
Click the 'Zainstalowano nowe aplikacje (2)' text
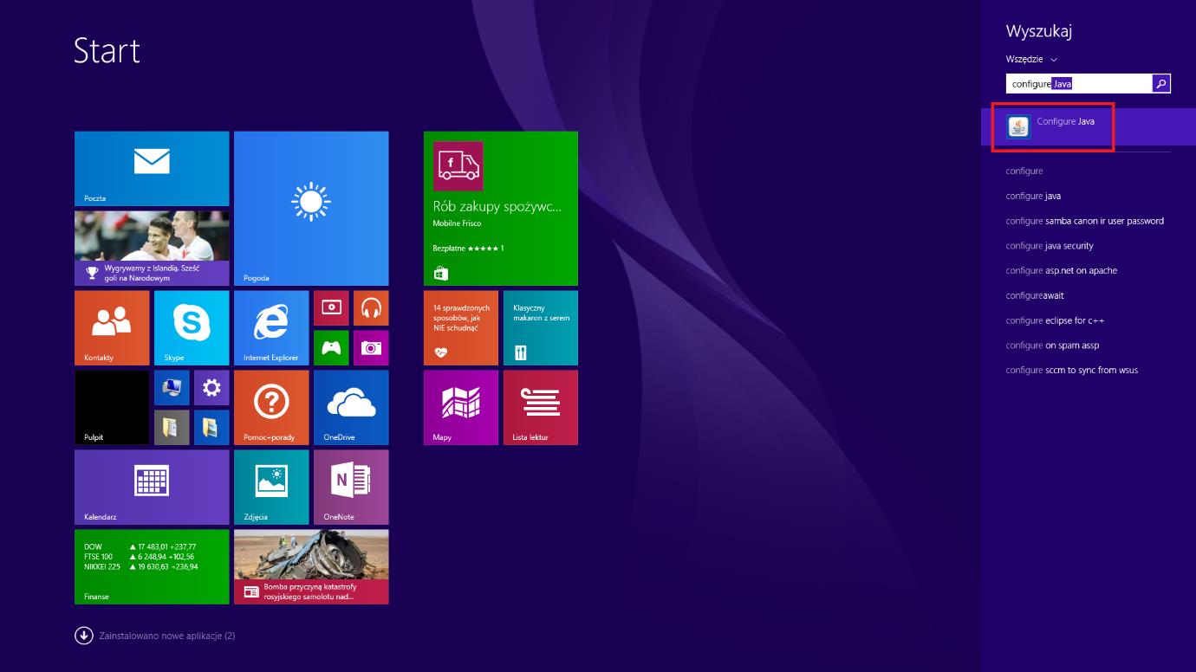pyautogui.click(x=167, y=636)
